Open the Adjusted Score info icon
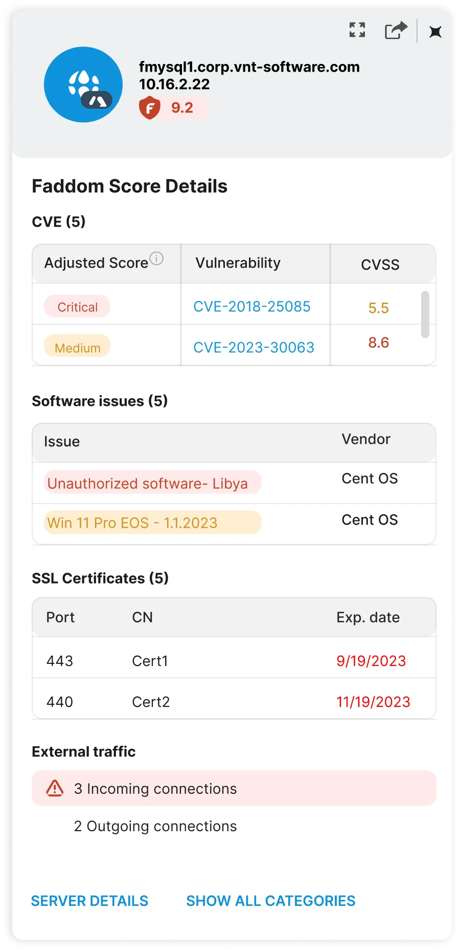The height and width of the screenshot is (950, 460). (156, 258)
